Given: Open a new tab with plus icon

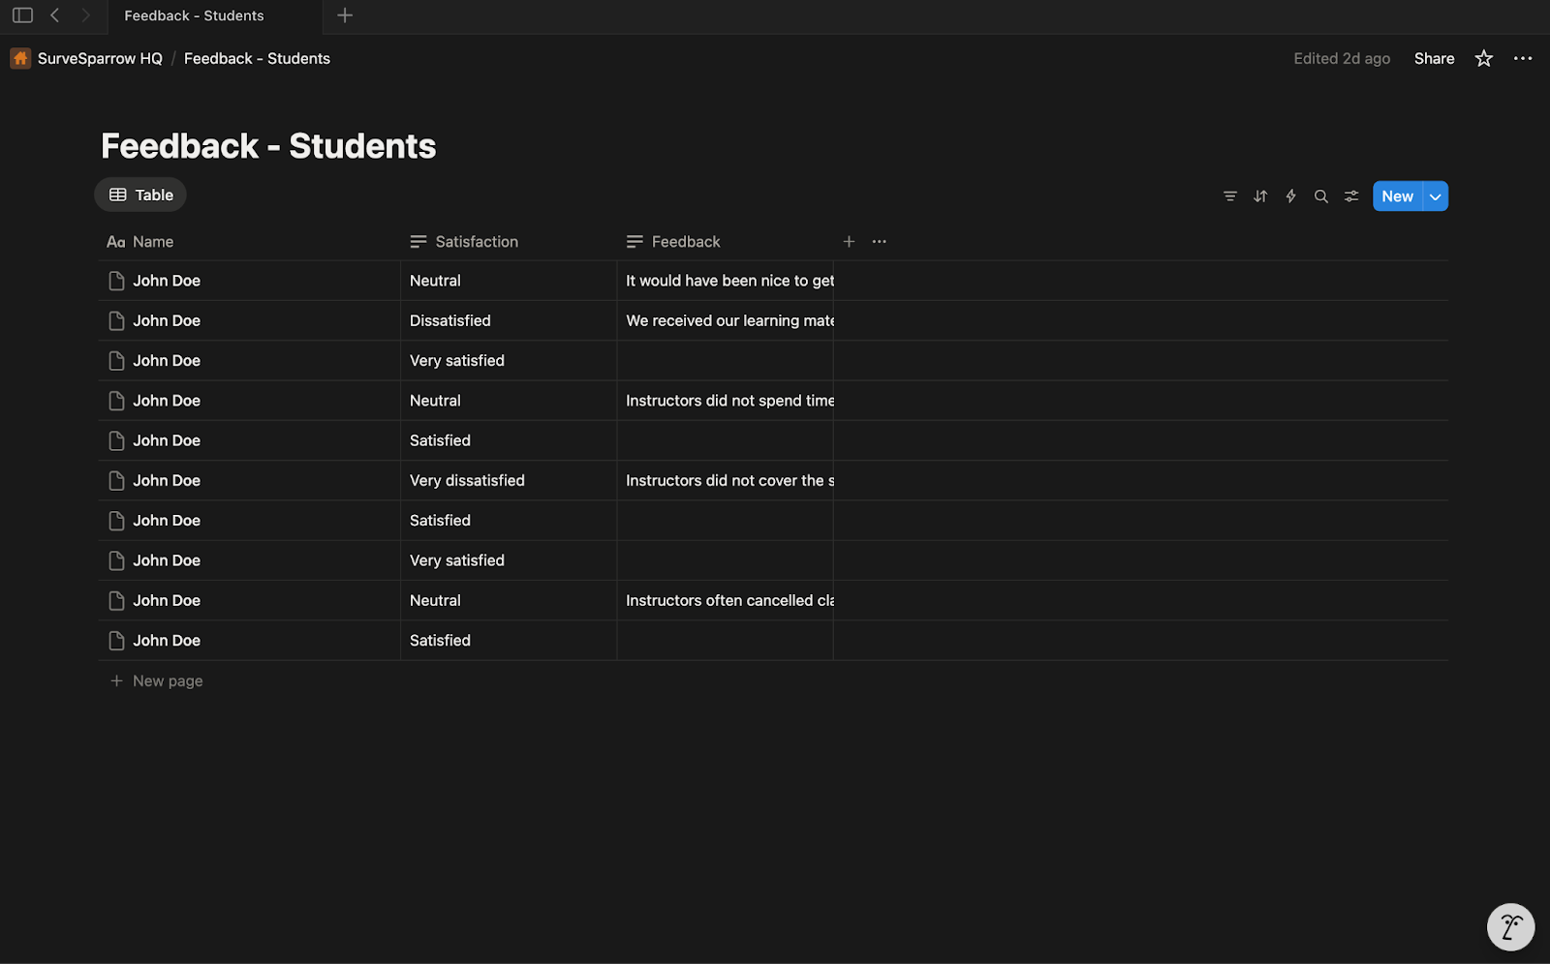Looking at the screenshot, I should click(x=345, y=15).
